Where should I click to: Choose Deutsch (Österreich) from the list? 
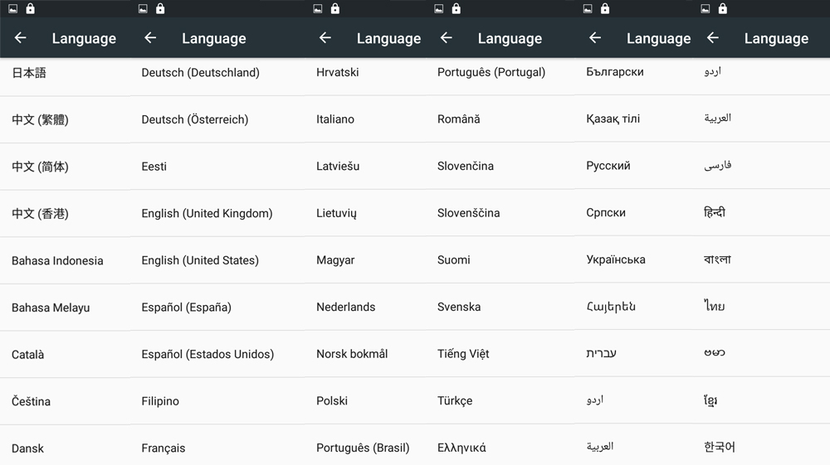click(x=195, y=119)
